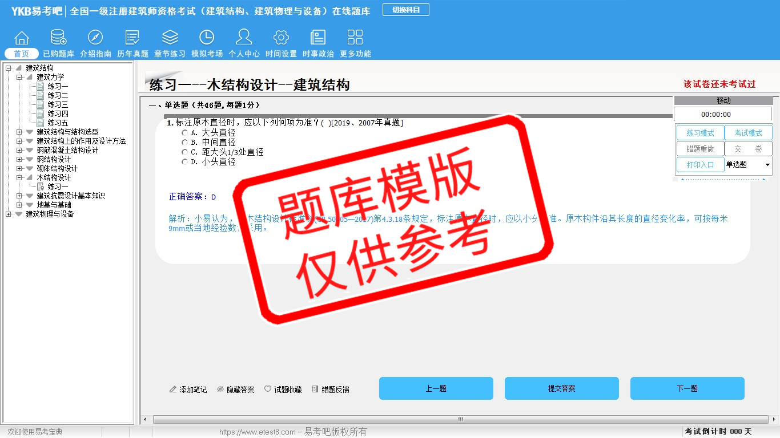
Task: Choose option C. 距大头1/3处直径
Action: click(x=184, y=152)
